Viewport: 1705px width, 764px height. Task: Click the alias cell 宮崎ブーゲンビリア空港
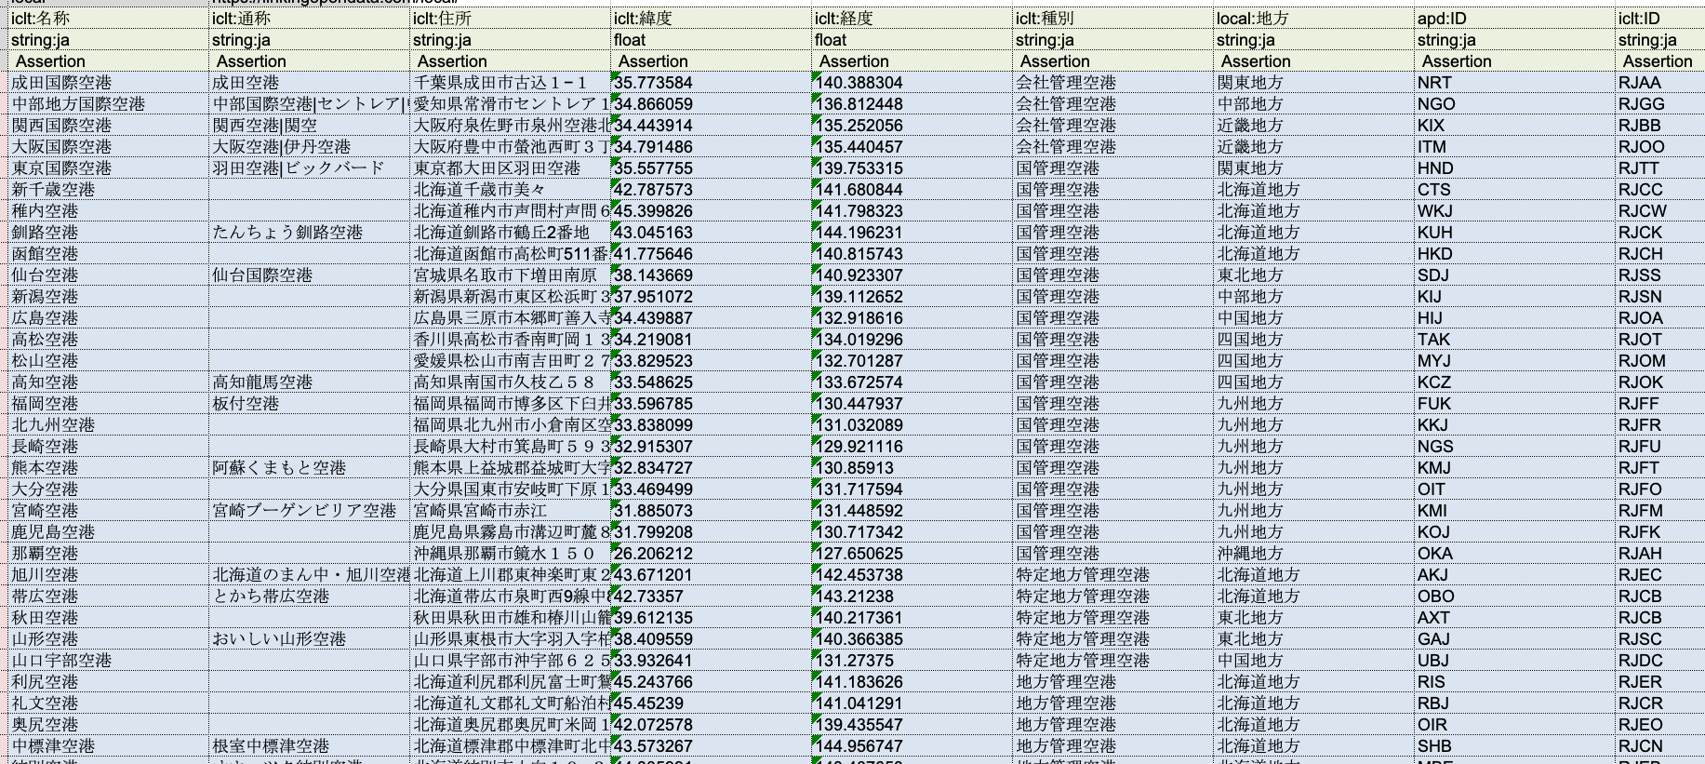(x=310, y=511)
